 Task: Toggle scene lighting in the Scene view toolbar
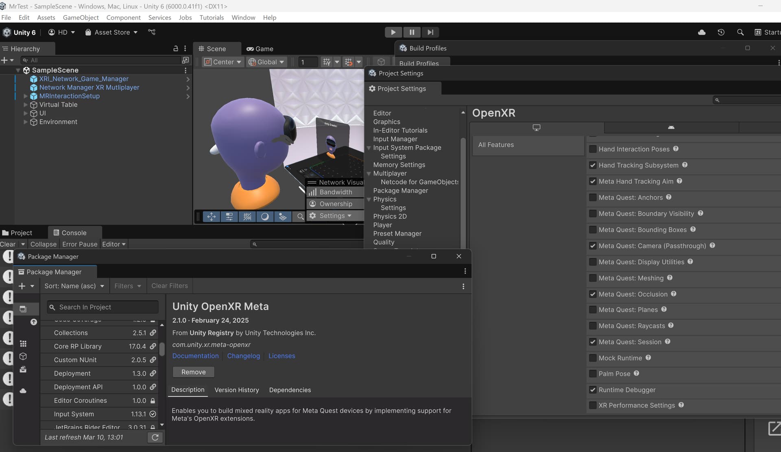(265, 217)
